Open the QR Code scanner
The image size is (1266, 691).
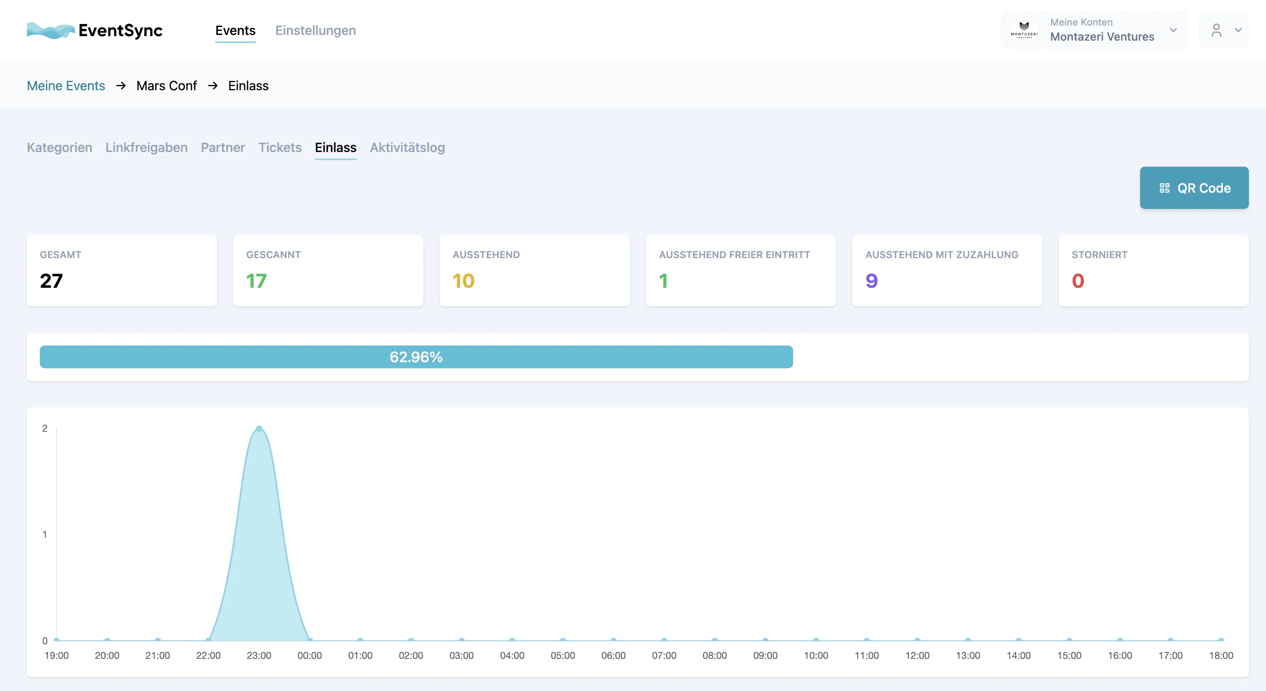(x=1194, y=187)
